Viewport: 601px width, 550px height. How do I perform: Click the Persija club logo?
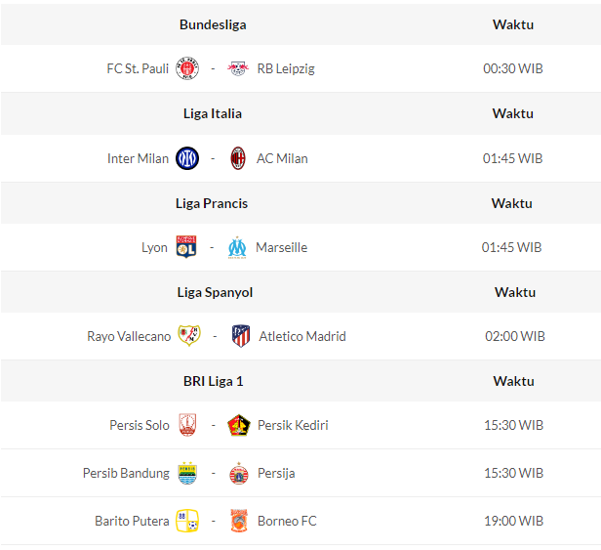pos(238,473)
